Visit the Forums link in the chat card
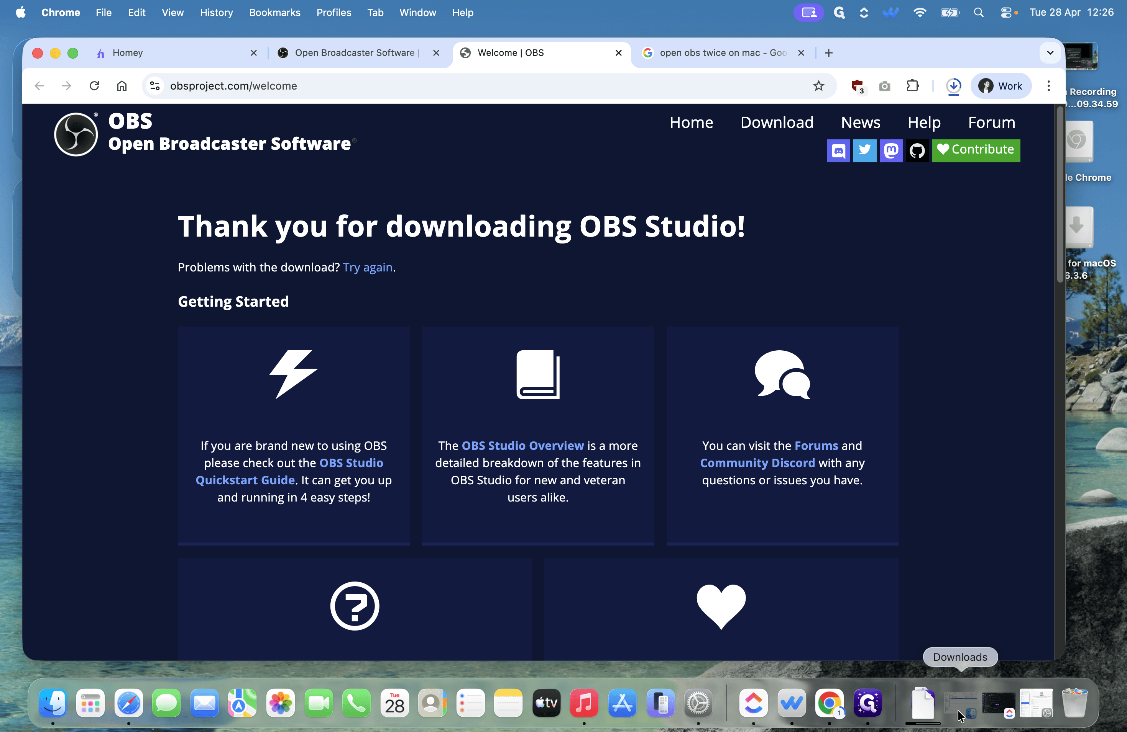The image size is (1127, 732). [x=816, y=446]
